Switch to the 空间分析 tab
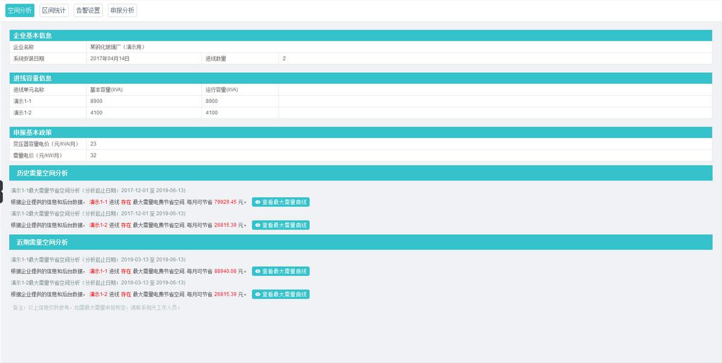 click(x=20, y=10)
